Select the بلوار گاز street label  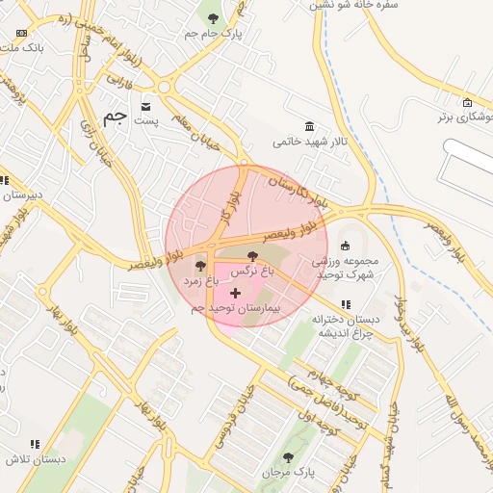coord(230,208)
